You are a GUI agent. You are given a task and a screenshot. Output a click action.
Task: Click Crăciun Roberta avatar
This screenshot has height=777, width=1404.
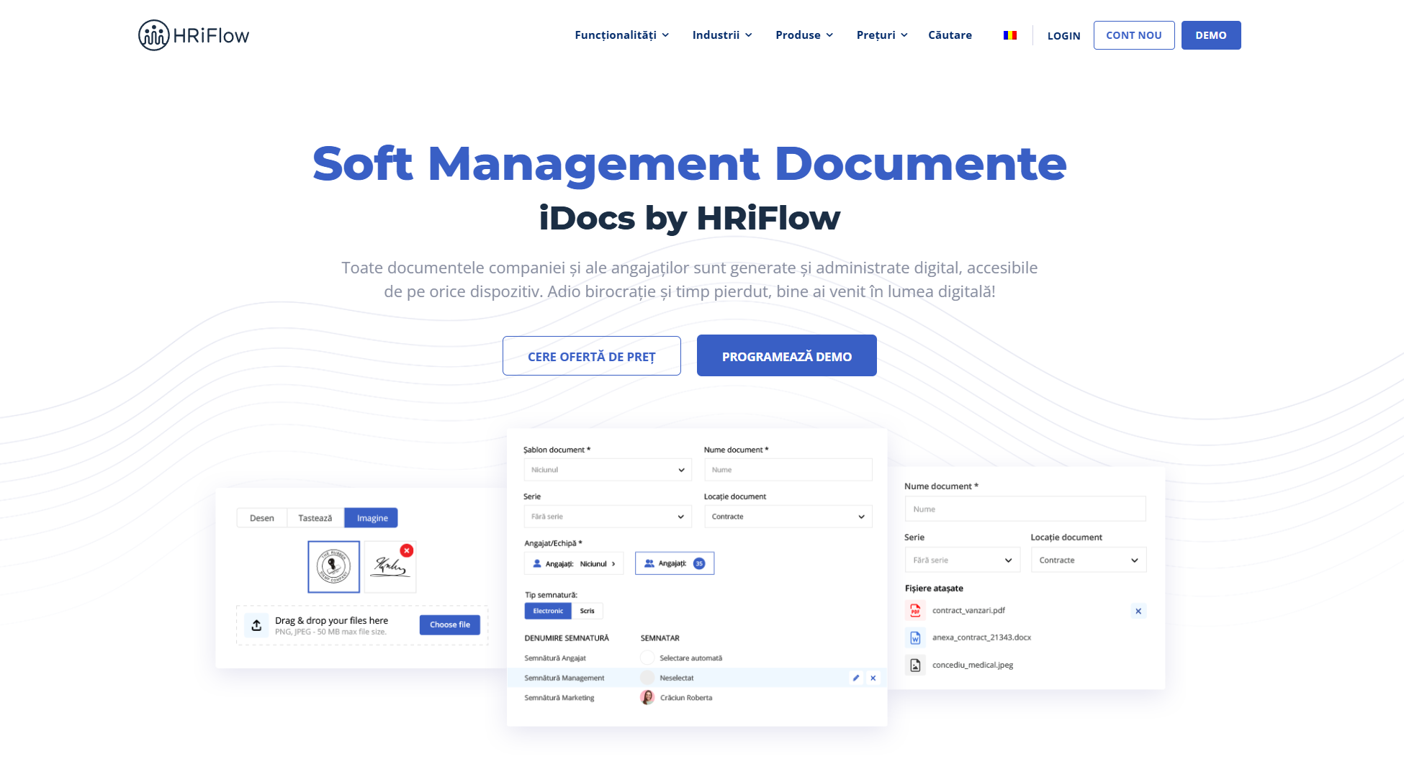pos(647,697)
